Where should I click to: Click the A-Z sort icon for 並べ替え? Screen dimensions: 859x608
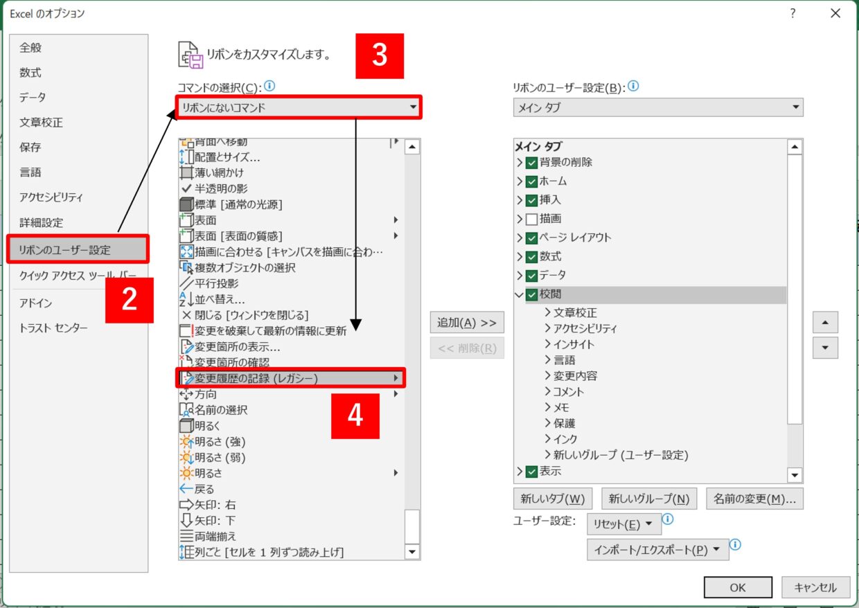pyautogui.click(x=186, y=300)
